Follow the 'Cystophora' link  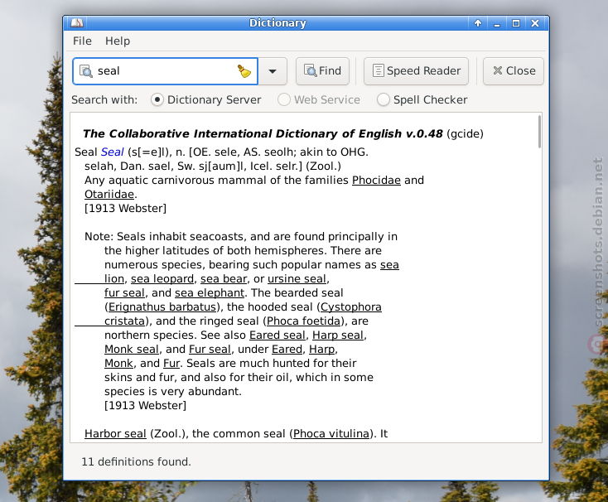pos(351,307)
